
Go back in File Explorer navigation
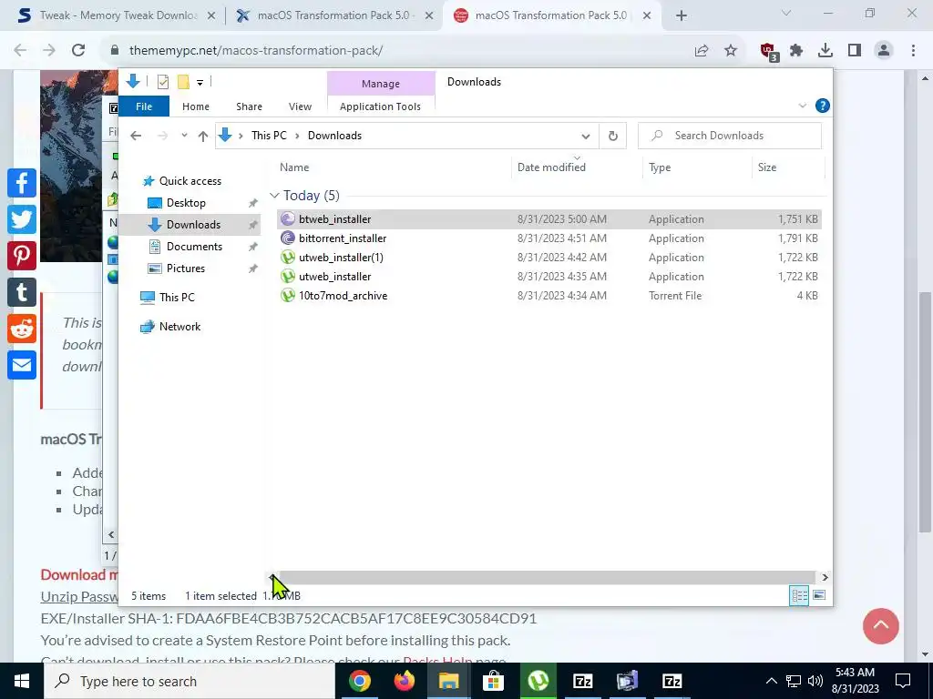pos(136,137)
